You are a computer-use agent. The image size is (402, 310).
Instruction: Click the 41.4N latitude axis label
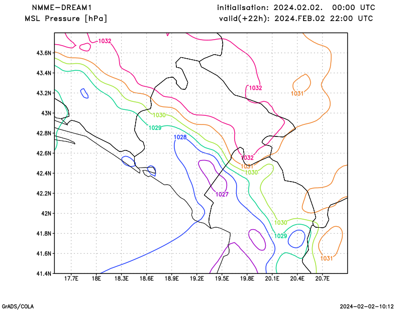[x=44, y=273]
